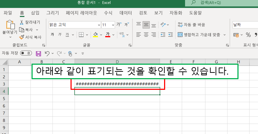Increase indent icon

[170, 35]
